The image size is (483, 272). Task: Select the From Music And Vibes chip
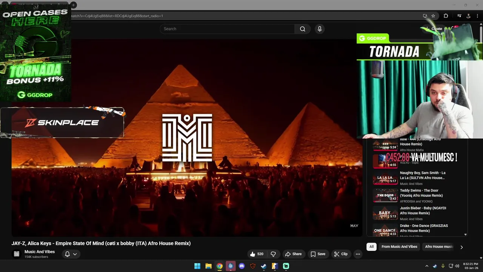(x=399, y=247)
